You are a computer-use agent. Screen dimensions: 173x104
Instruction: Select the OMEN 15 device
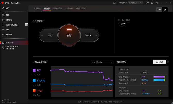coord(14,43)
